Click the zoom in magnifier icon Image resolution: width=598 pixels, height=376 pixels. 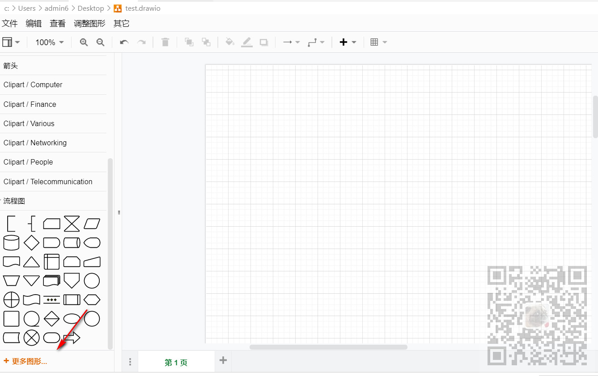coord(84,42)
